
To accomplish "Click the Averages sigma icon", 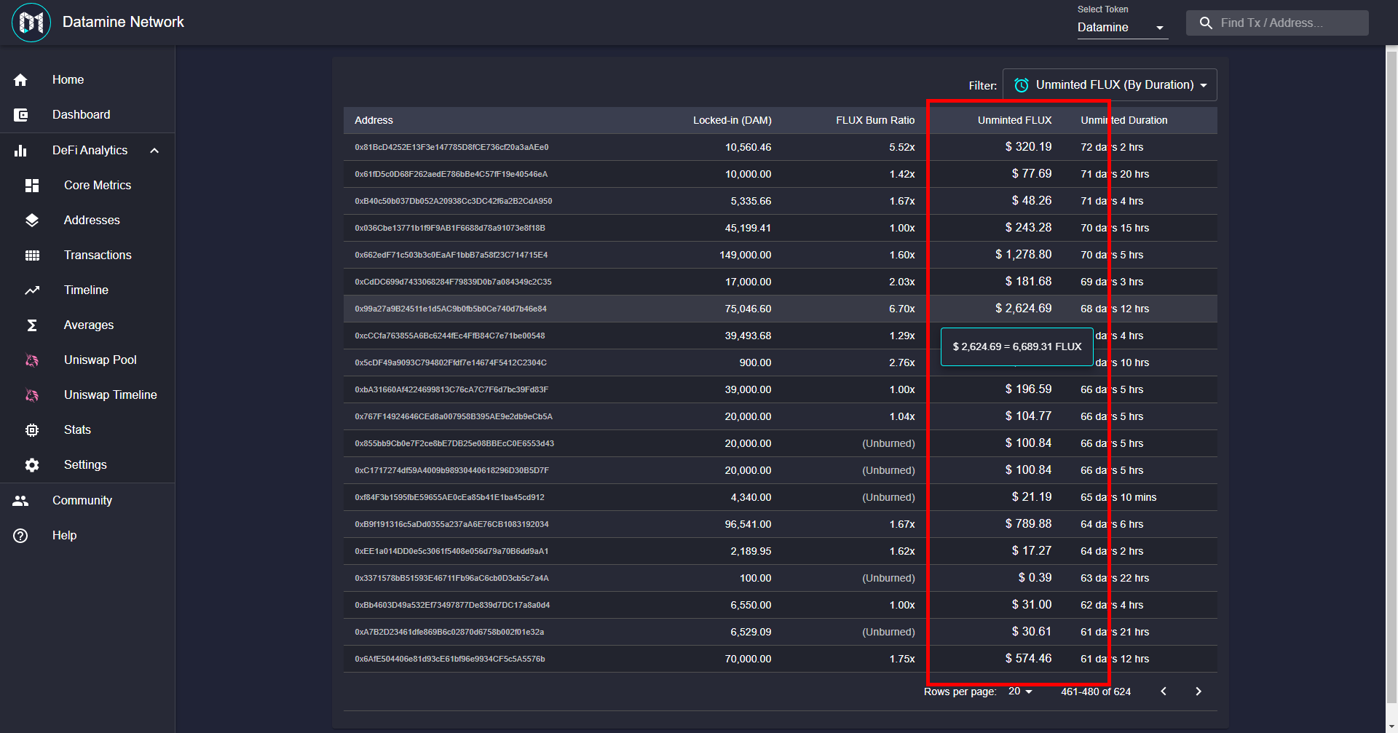I will pos(32,325).
